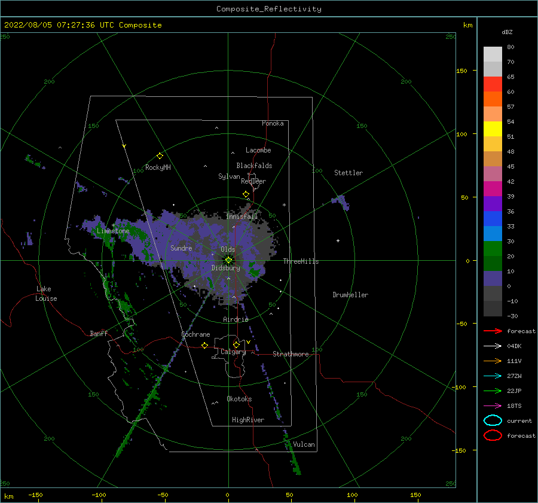538x503 pixels.
Task: Select the orange 111V arrow symbol
Action: pyautogui.click(x=493, y=361)
